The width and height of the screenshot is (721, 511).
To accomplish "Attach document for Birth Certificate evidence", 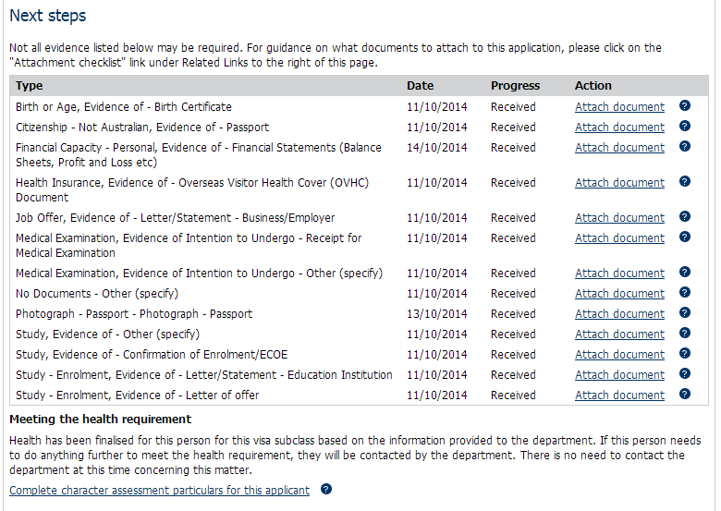I will [x=619, y=107].
